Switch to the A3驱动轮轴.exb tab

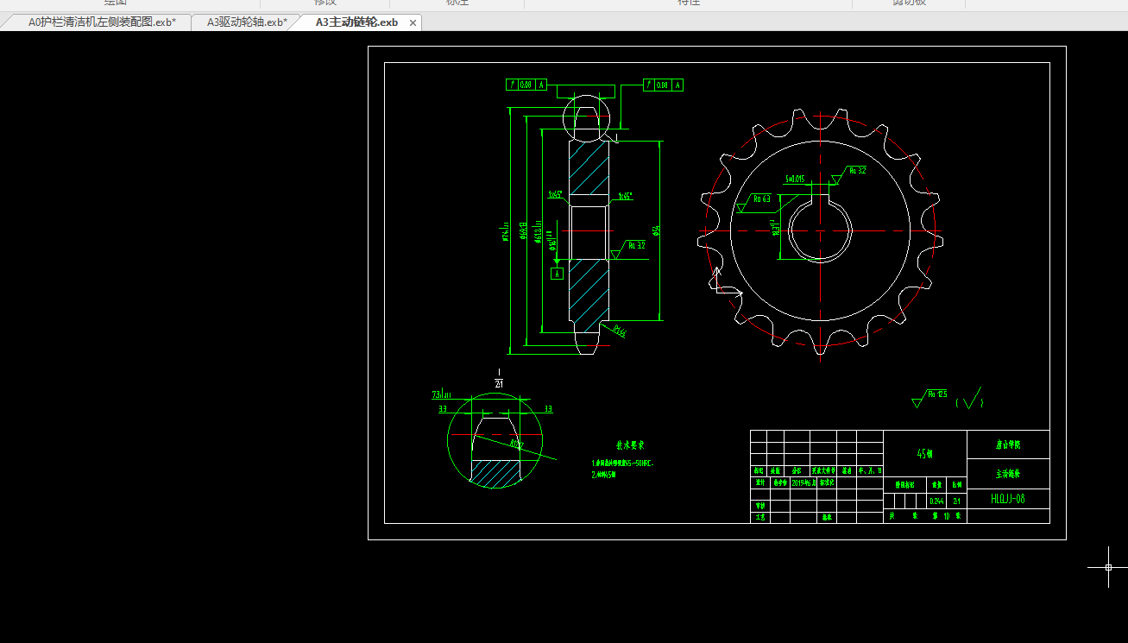(247, 22)
